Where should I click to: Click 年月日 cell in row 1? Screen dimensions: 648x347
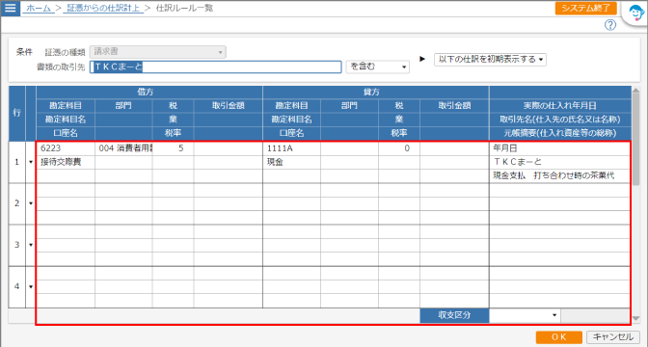[x=559, y=148]
